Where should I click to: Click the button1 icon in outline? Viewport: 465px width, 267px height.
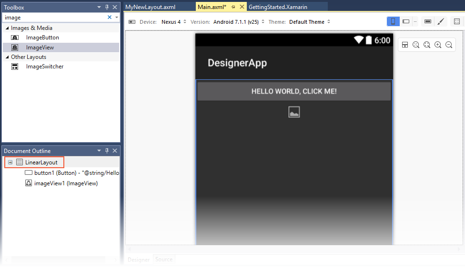coord(29,172)
